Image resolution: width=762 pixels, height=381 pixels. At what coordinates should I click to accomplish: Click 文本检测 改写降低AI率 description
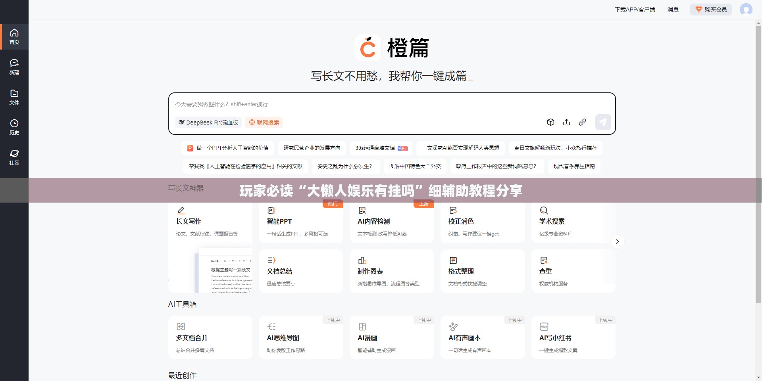tap(382, 234)
